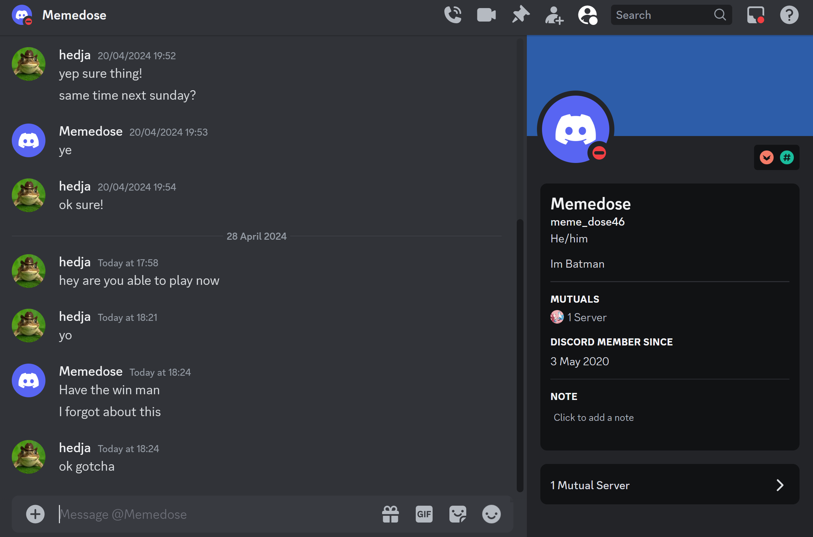Open the emoji picker

point(491,514)
